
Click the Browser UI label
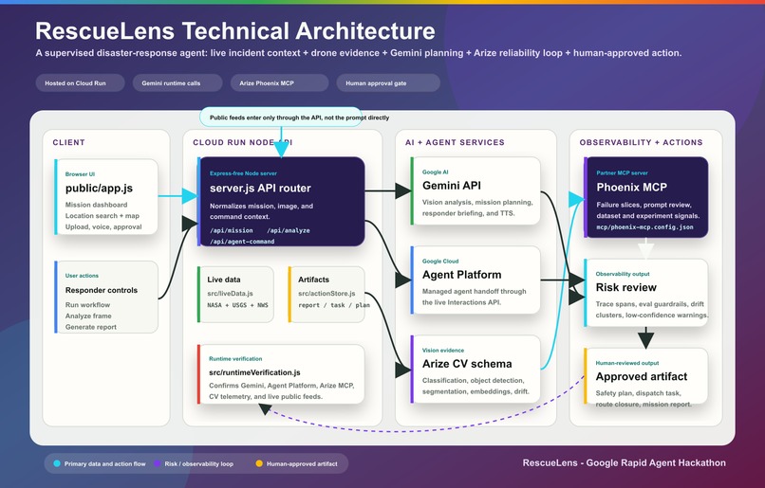click(x=80, y=173)
